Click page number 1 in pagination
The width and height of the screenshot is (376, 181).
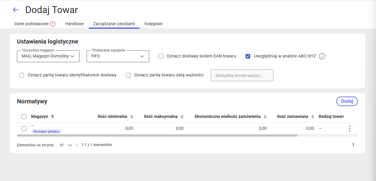[x=353, y=145]
